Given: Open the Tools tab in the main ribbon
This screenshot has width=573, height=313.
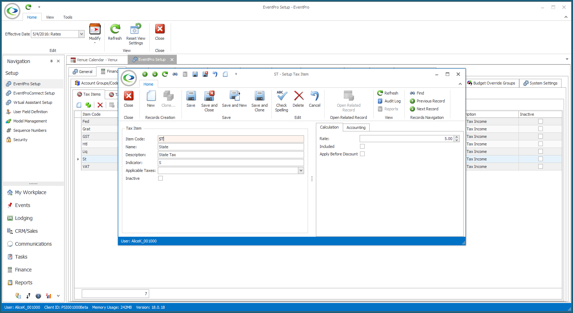Looking at the screenshot, I should 68,17.
